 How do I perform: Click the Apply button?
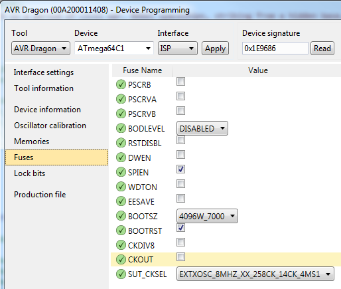[x=215, y=48]
